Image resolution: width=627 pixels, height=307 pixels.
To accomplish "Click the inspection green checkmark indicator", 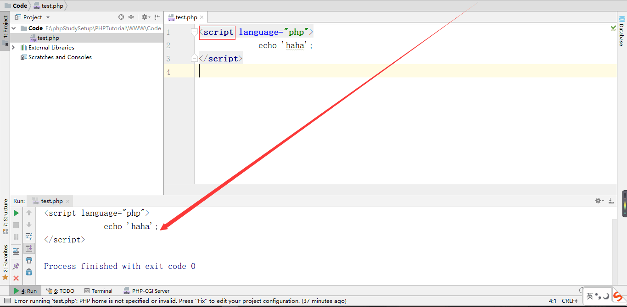I will click(613, 28).
